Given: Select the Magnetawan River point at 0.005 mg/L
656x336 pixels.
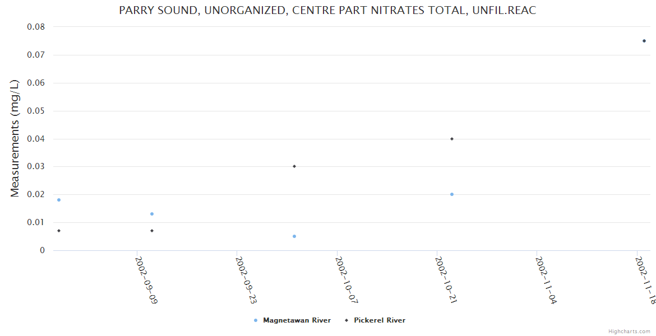Looking at the screenshot, I should point(294,236).
